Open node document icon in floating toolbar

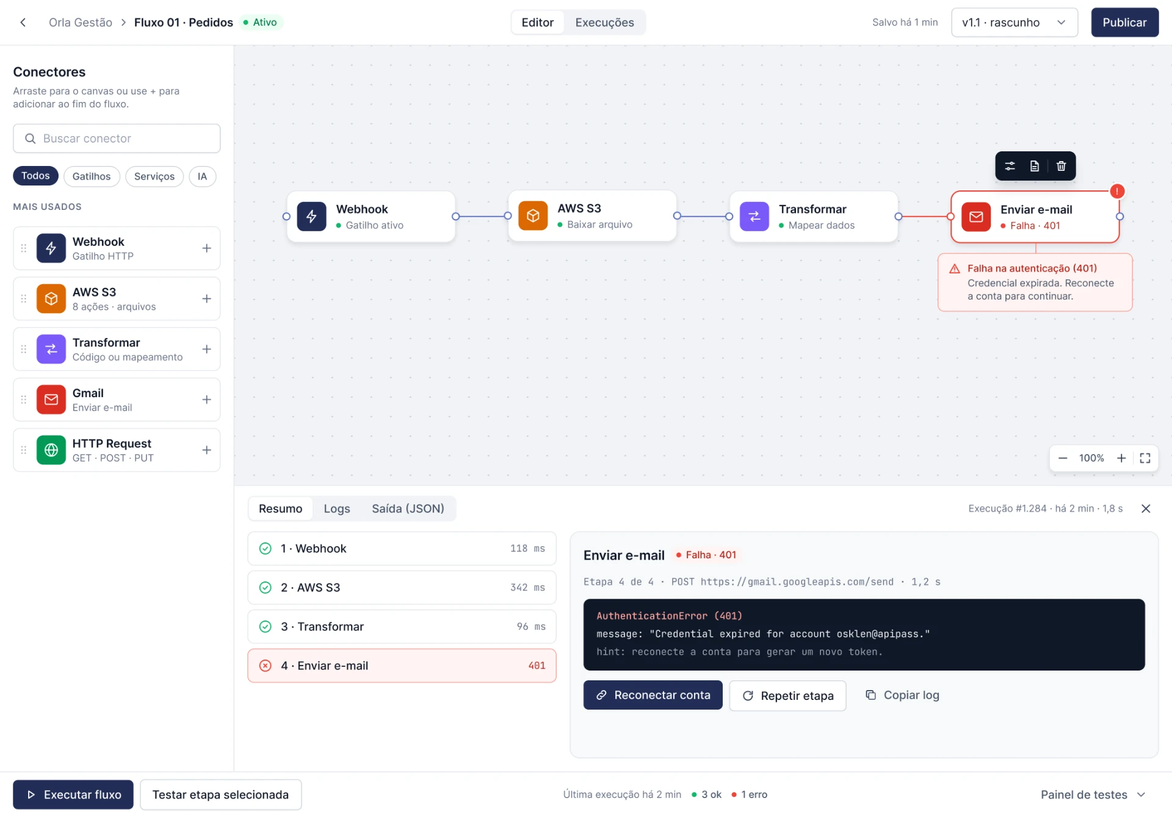(1035, 166)
